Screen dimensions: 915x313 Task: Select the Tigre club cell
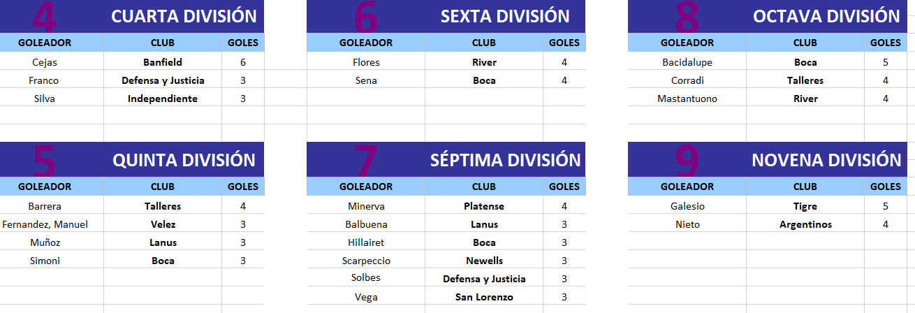pyautogui.click(x=805, y=206)
